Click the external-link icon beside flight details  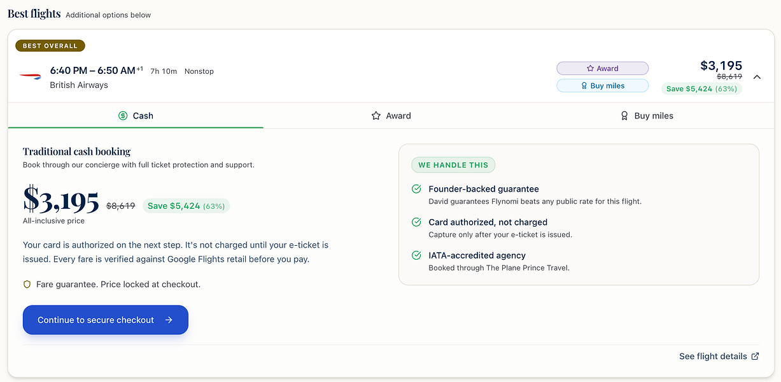[755, 357]
